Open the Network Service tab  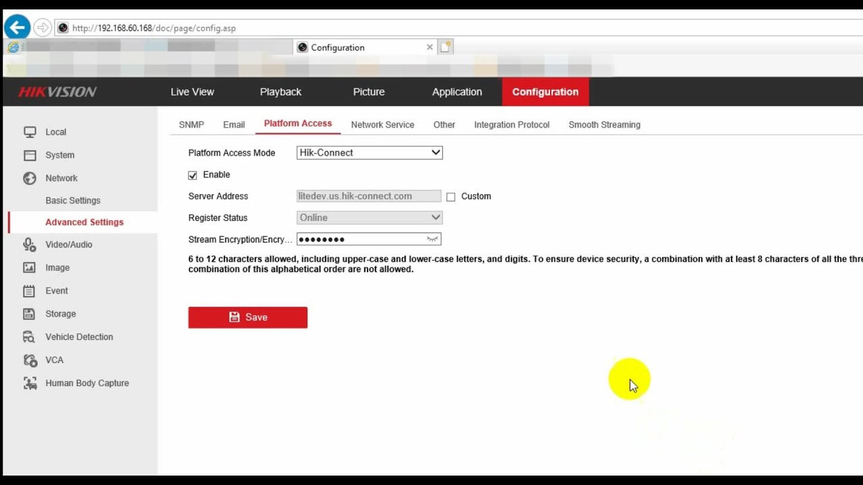pos(382,125)
